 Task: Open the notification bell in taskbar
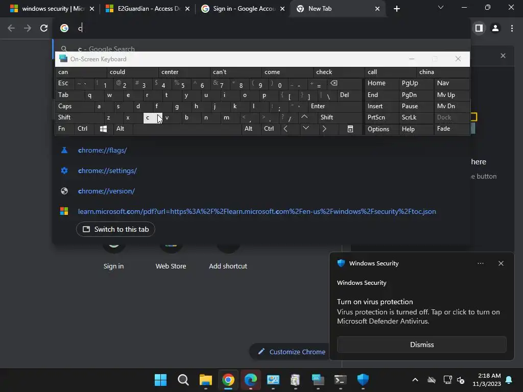[509, 380]
